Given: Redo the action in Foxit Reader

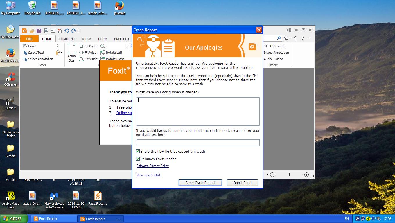Looking at the screenshot, I should pyautogui.click(x=74, y=30).
